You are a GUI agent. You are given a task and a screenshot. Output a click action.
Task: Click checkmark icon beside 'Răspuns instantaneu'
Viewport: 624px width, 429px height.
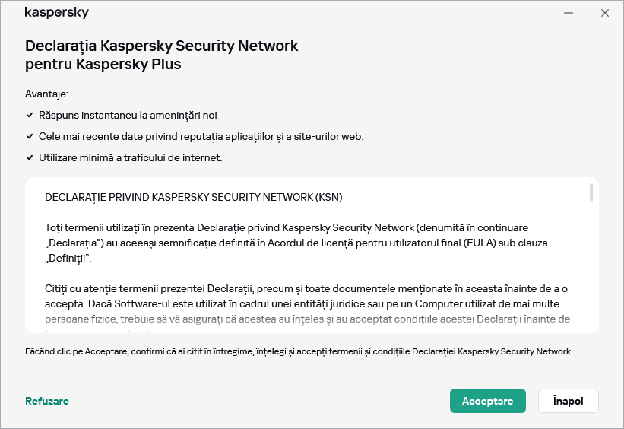coord(29,115)
